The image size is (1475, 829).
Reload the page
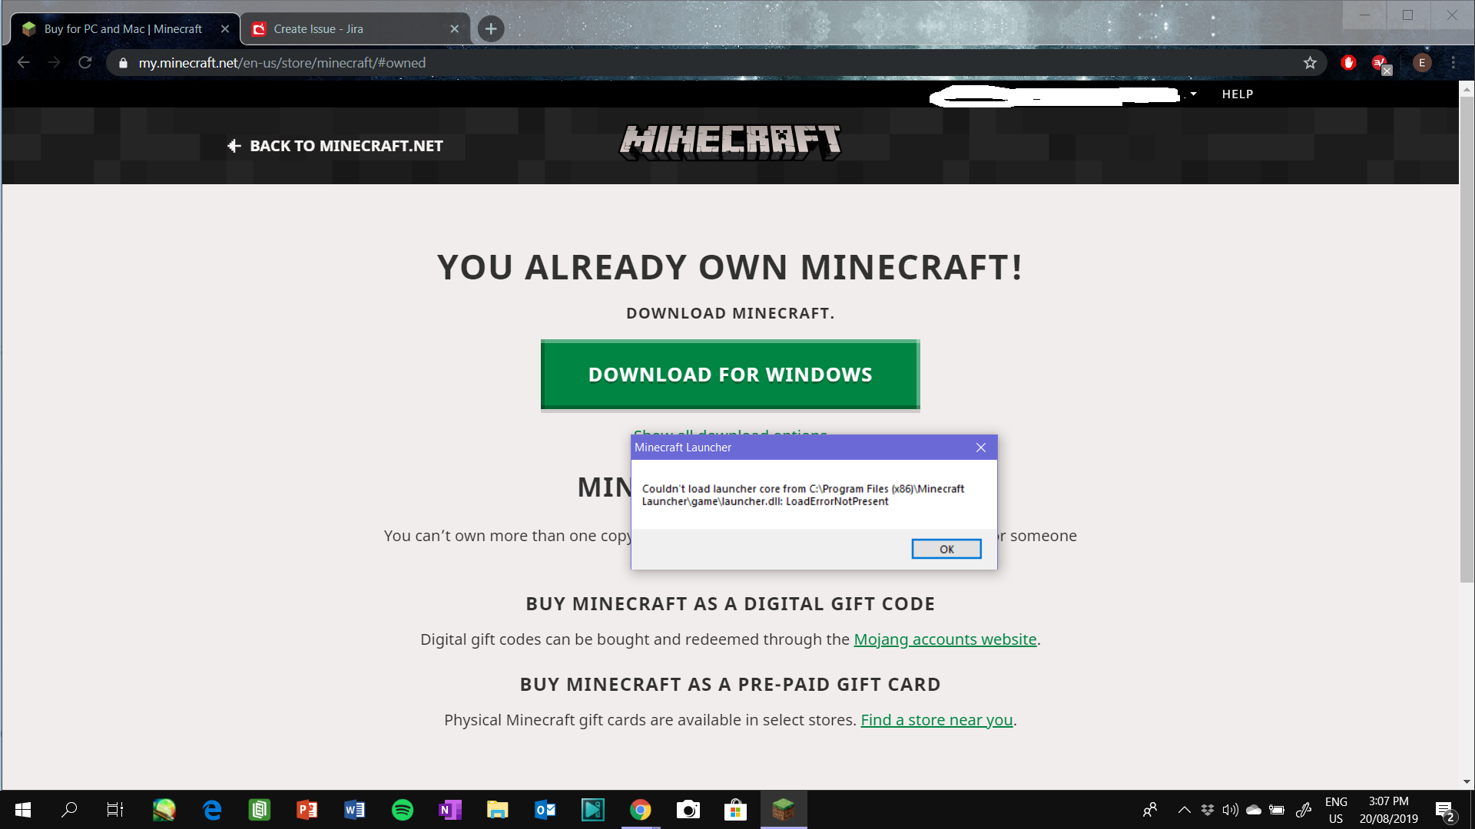coord(85,63)
